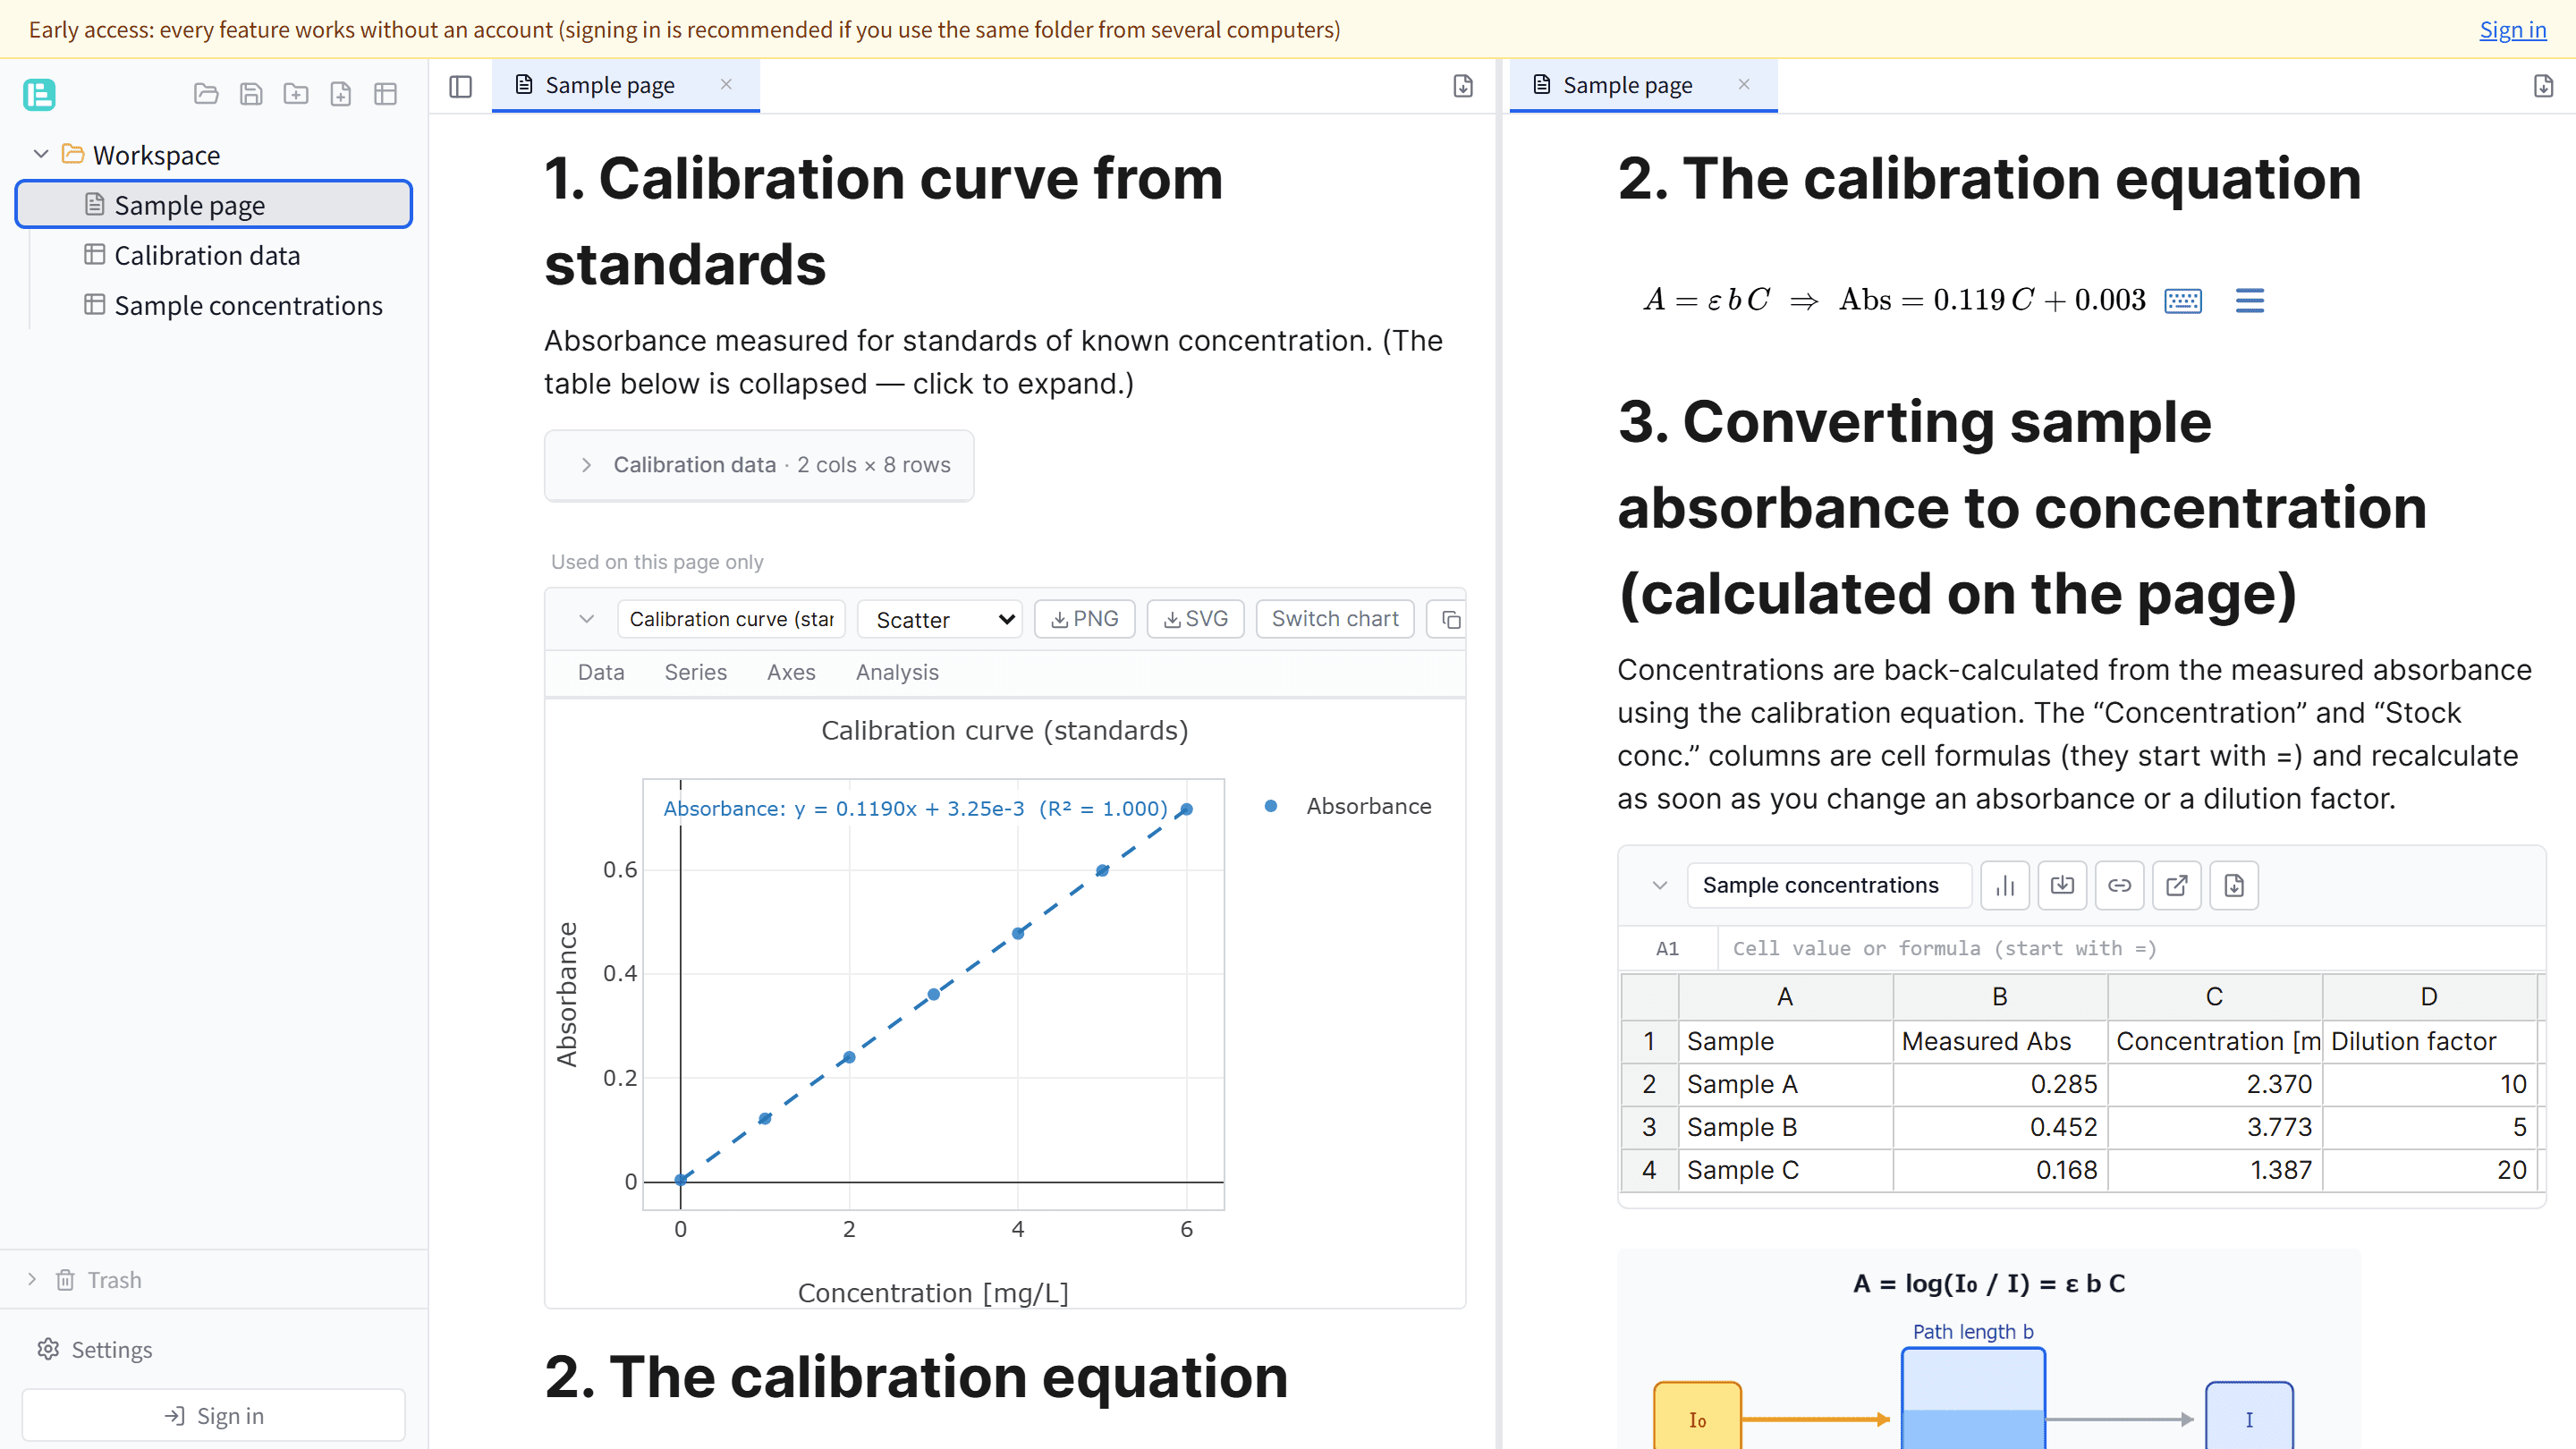Click the Sample concentrations table name field
Image resolution: width=2576 pixels, height=1449 pixels.
coord(1829,885)
